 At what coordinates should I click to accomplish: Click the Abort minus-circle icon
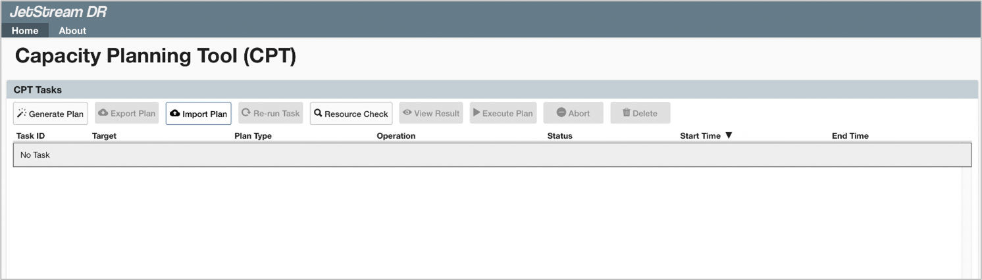coord(561,113)
